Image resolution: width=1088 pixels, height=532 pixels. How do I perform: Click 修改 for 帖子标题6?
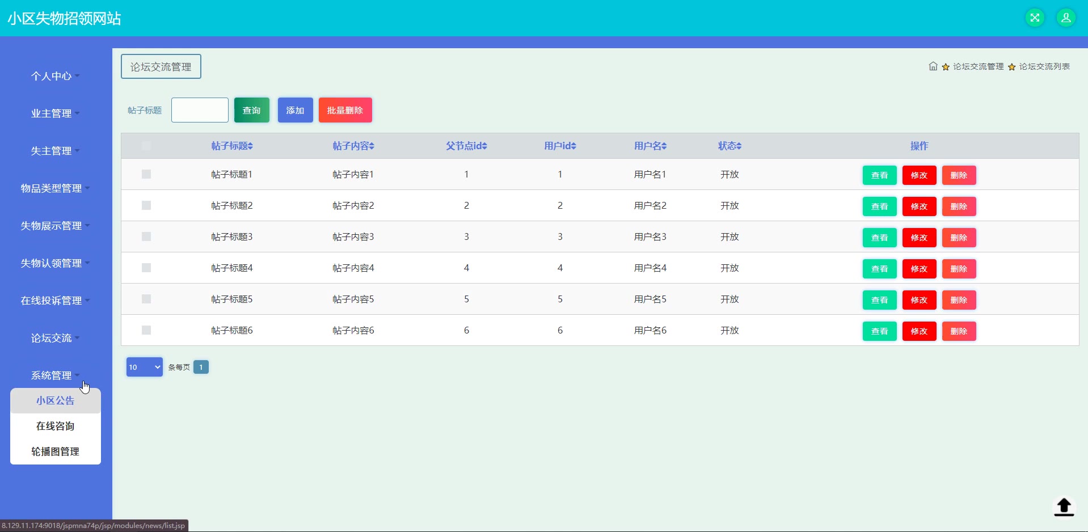[920, 331]
